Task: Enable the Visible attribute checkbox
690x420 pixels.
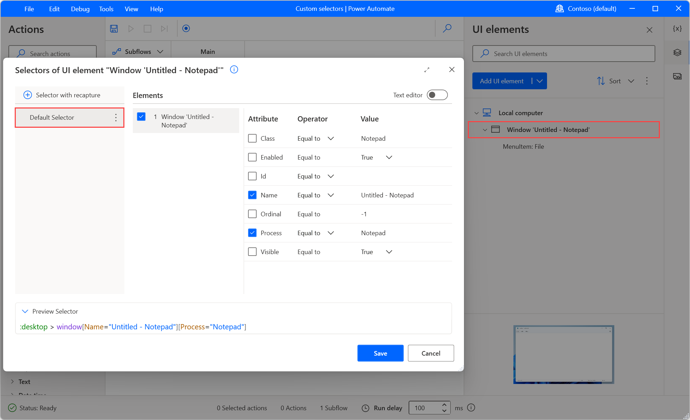Action: point(252,252)
